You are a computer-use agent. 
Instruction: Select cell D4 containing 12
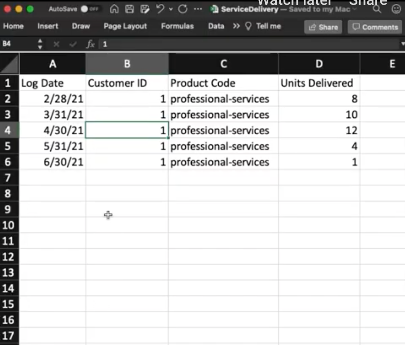click(x=319, y=130)
